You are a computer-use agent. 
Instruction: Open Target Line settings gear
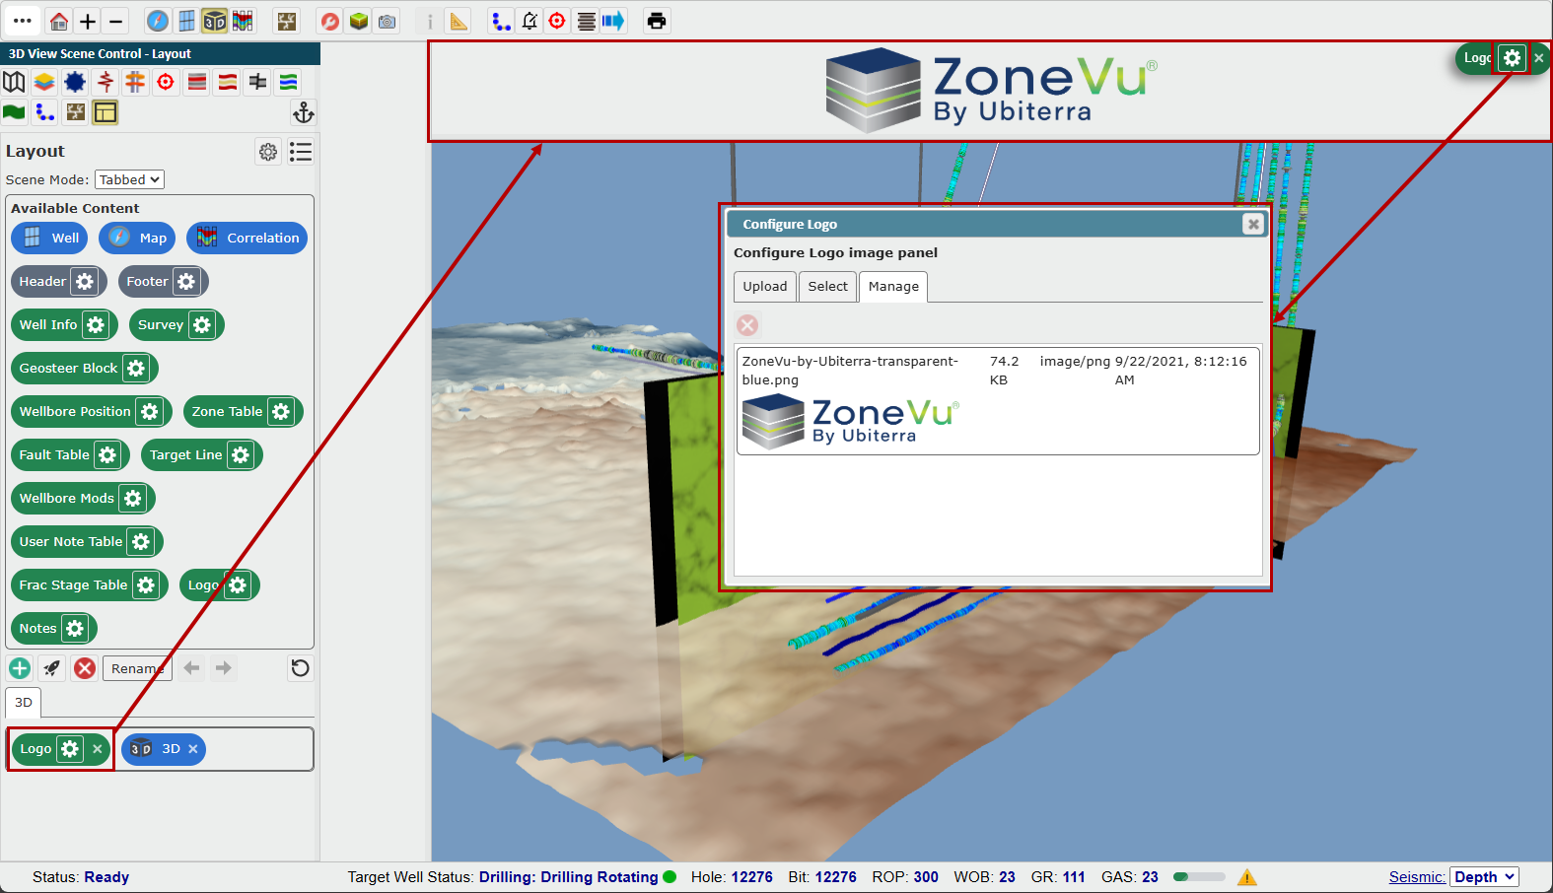point(241,454)
